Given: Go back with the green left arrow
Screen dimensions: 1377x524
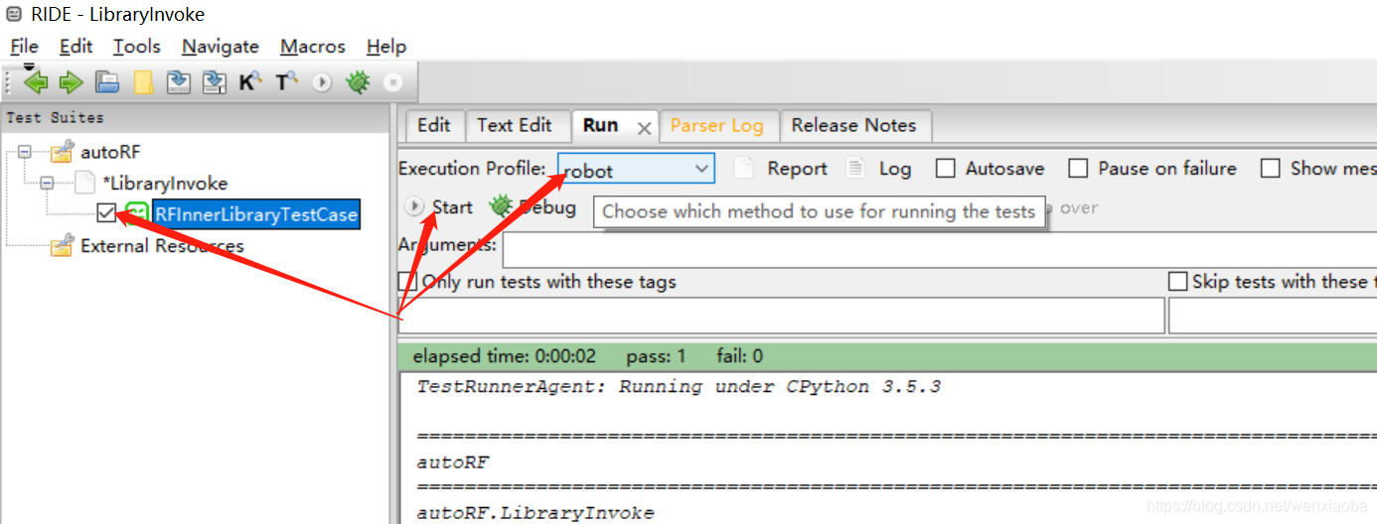Looking at the screenshot, I should click(x=36, y=82).
